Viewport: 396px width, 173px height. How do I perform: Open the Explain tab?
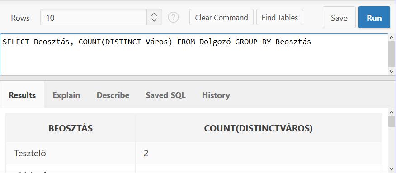[66, 95]
